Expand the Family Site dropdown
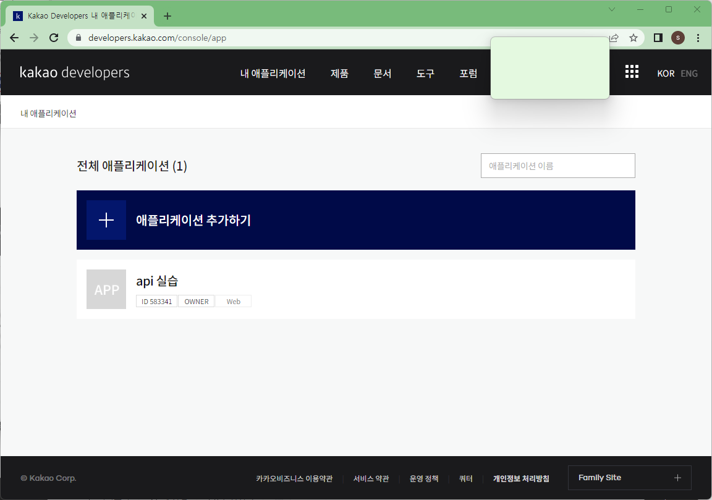712x500 pixels. click(x=629, y=478)
